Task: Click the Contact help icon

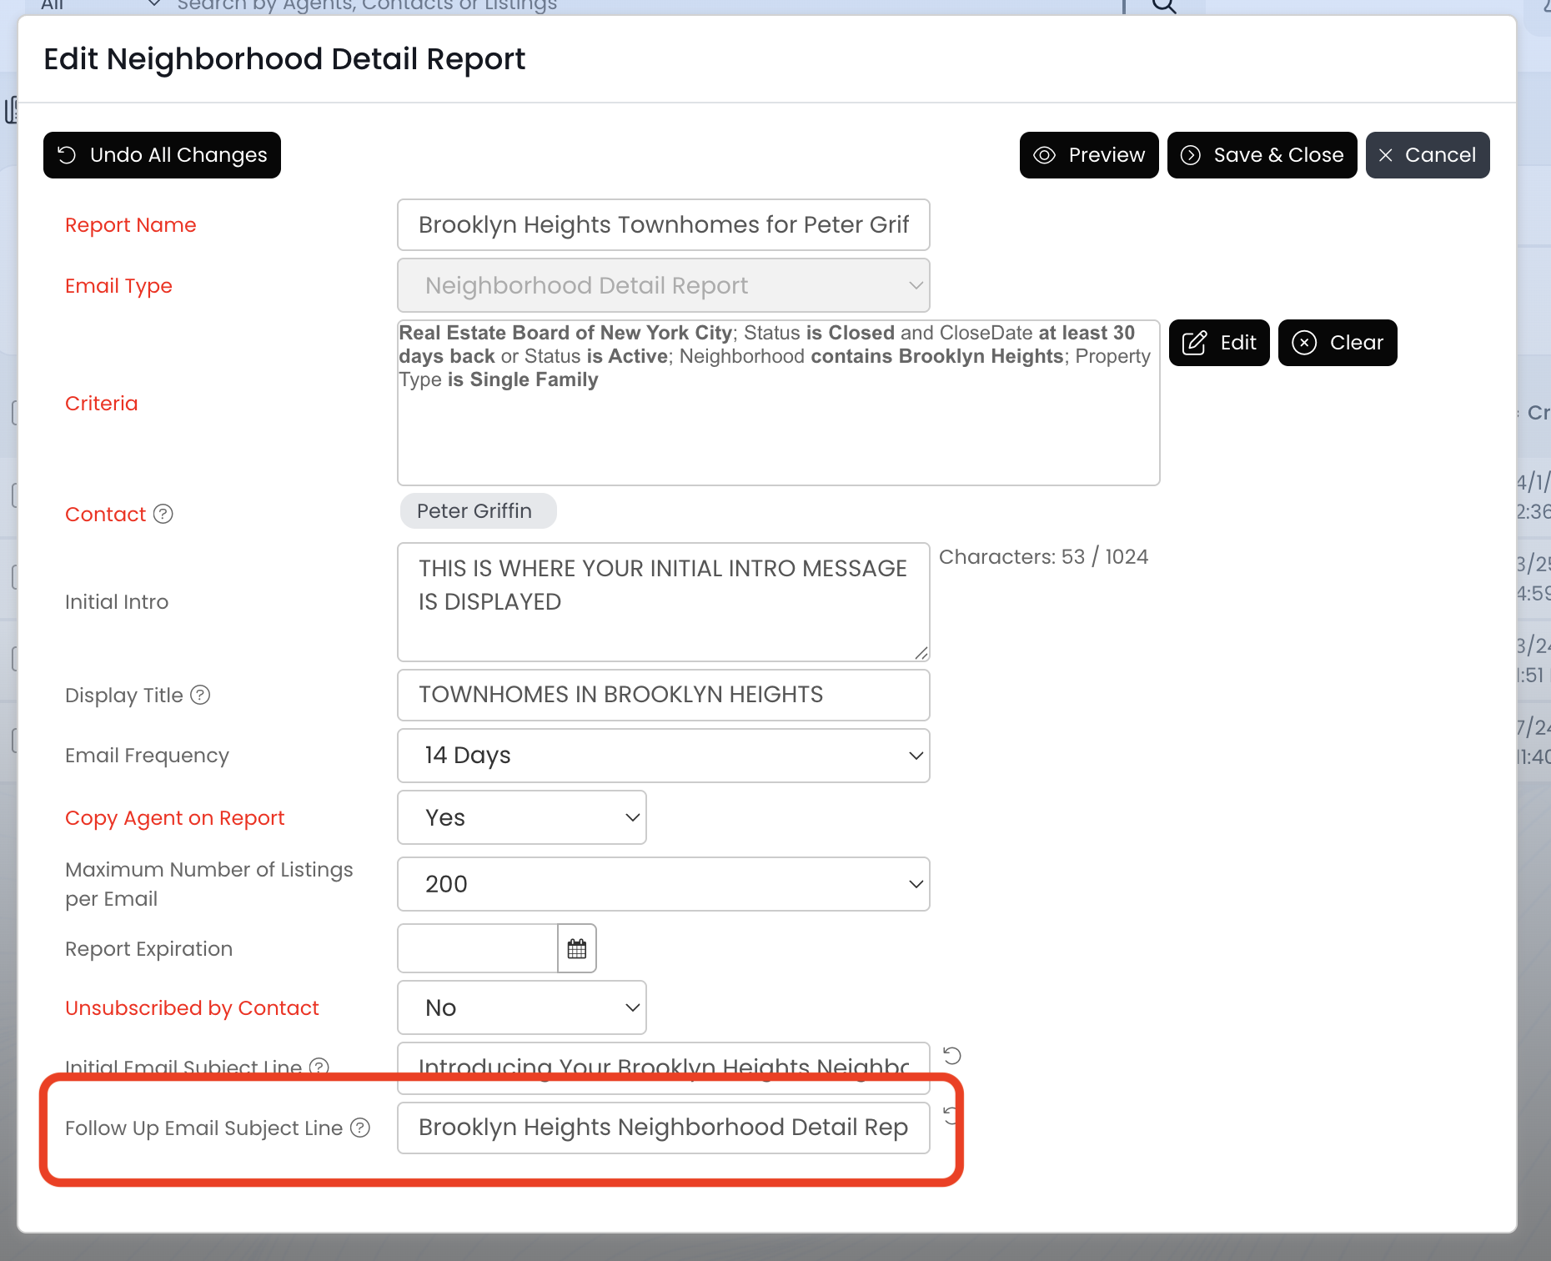Action: [x=163, y=514]
